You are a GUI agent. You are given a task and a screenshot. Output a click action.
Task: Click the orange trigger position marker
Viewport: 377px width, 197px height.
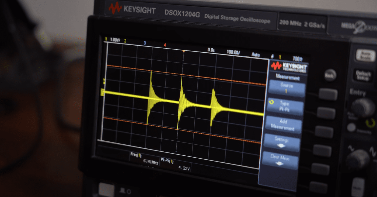coord(184,51)
